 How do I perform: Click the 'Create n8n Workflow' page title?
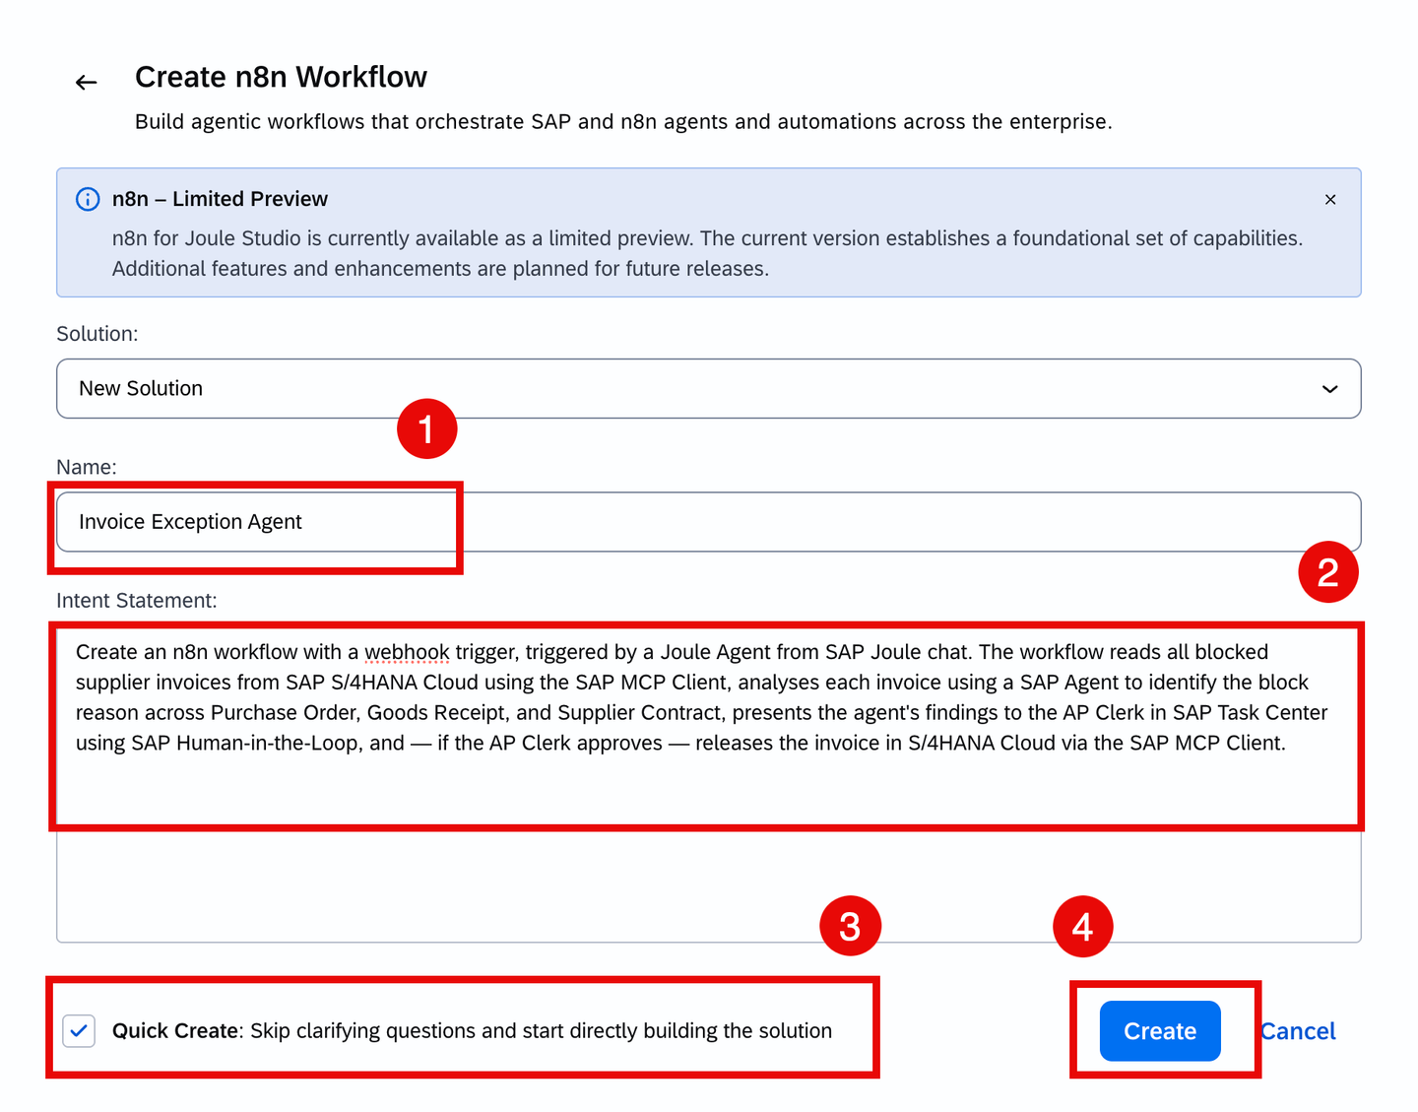[x=281, y=77]
